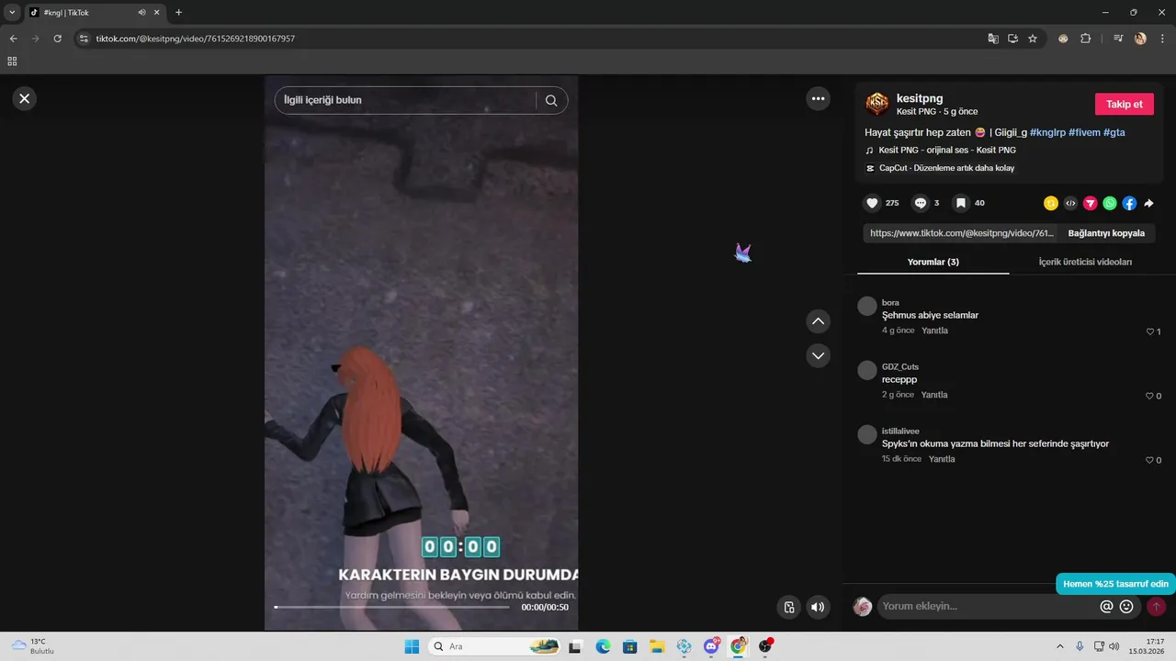Open GDZ_Cuts username

[x=900, y=366]
